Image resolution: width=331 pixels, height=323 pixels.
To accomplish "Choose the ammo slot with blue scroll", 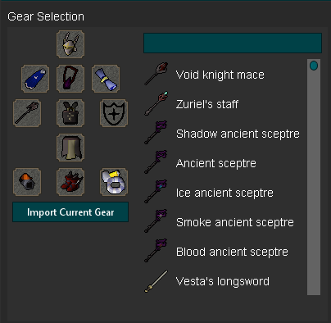I will [106, 79].
